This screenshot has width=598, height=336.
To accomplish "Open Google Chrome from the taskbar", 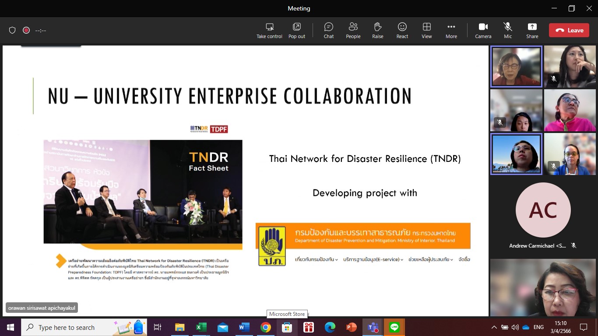I will pyautogui.click(x=265, y=327).
